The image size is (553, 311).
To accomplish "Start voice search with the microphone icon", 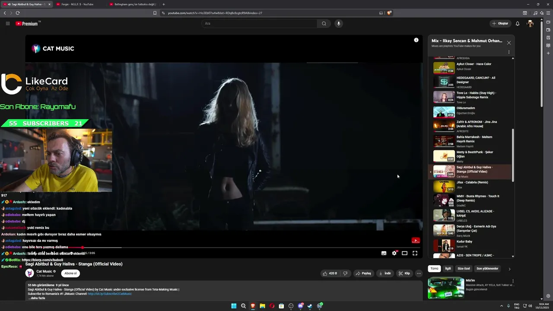I will point(339,23).
